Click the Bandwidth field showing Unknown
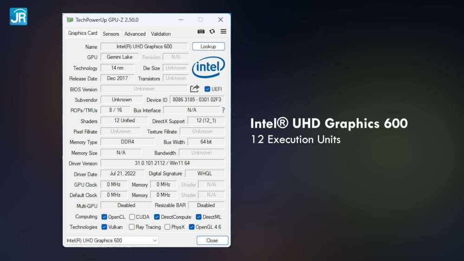464x261 pixels. click(201, 153)
